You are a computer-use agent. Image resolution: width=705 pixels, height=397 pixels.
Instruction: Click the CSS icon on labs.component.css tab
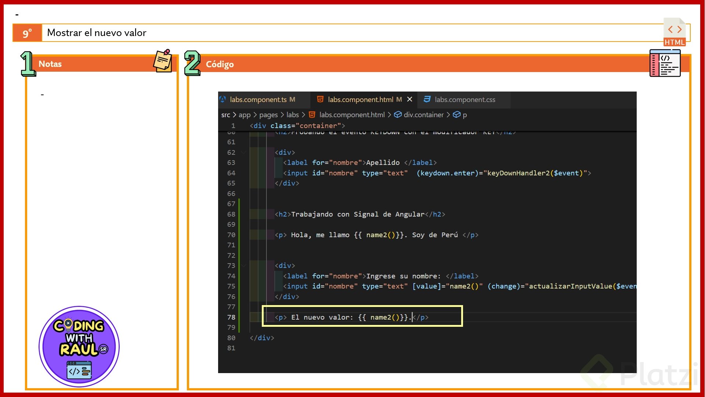427,99
